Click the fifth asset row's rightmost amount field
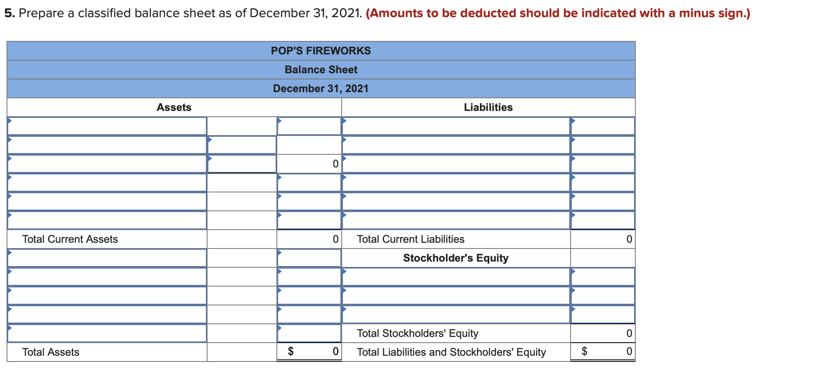This screenshot has height=384, width=840. coord(309,201)
